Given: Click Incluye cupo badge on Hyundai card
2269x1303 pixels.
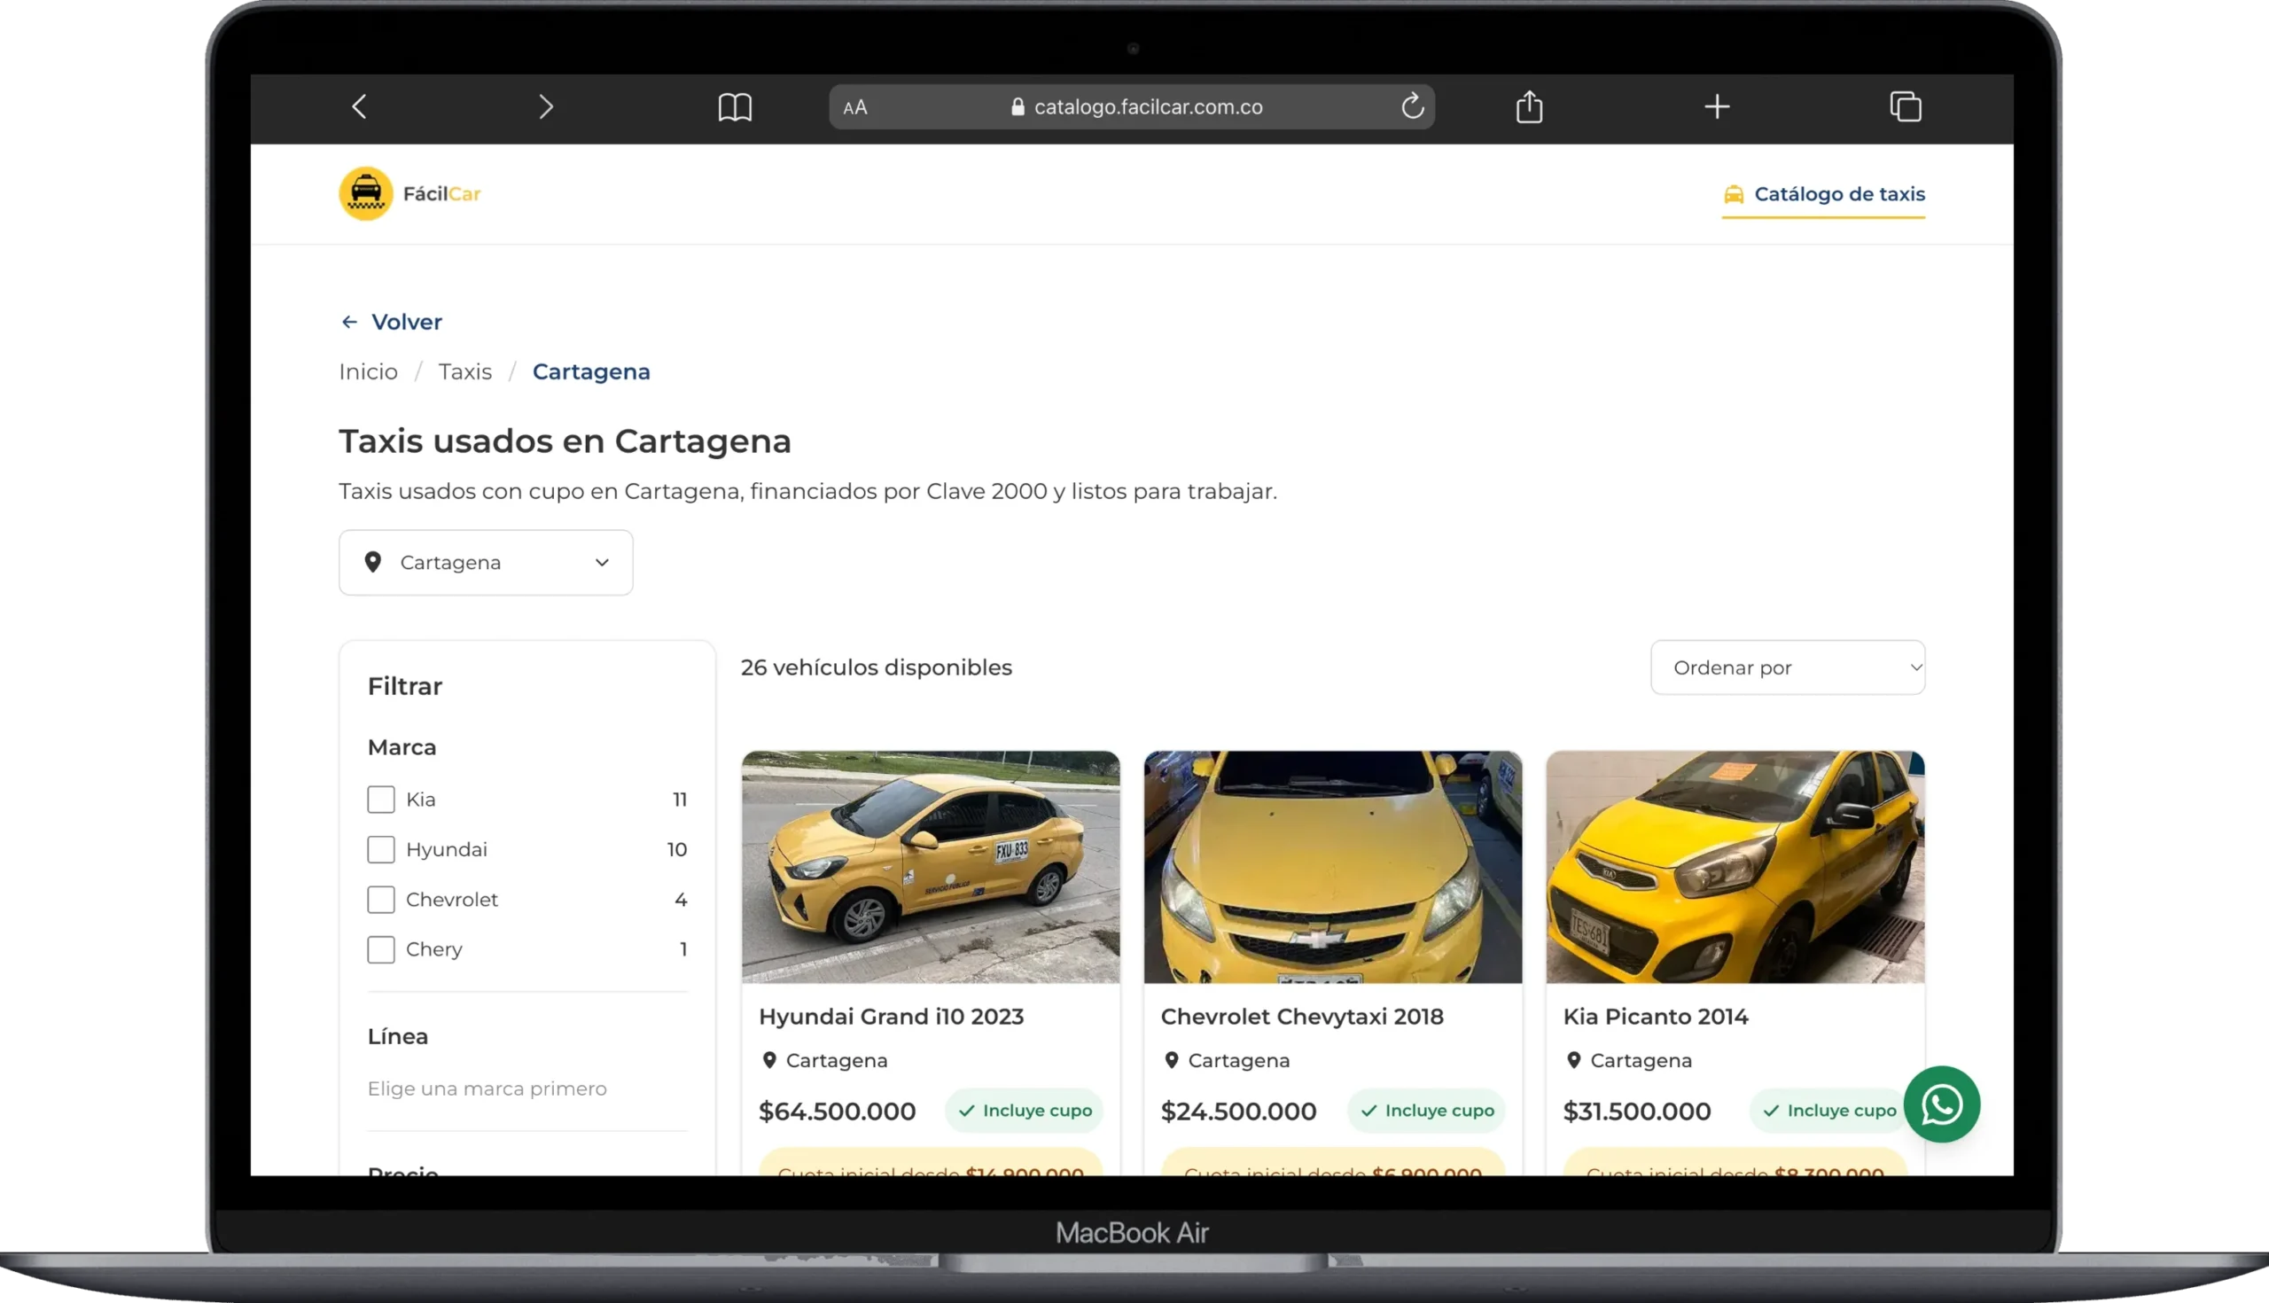Looking at the screenshot, I should click(x=1025, y=1110).
